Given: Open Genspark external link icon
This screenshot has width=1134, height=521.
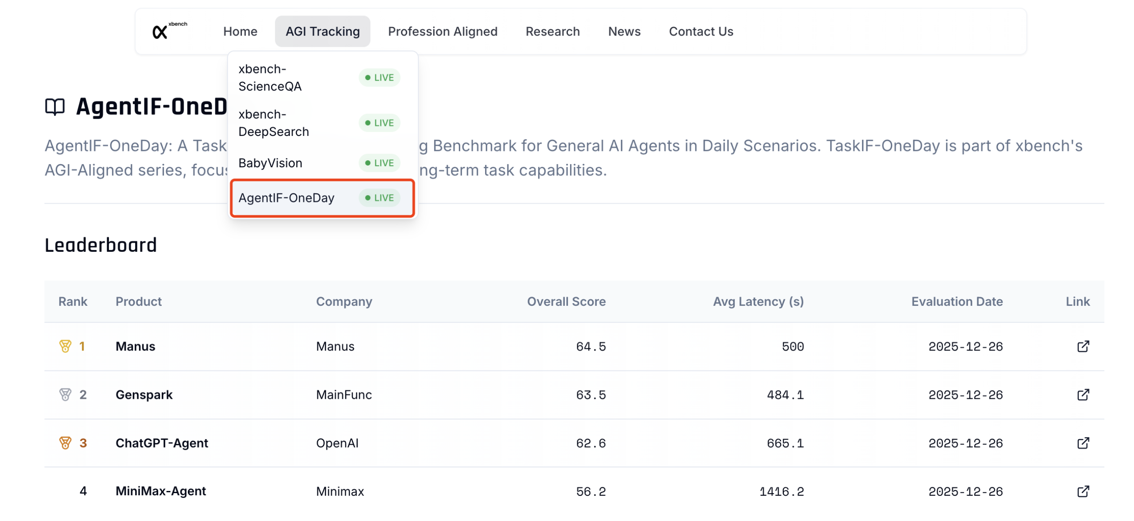Looking at the screenshot, I should tap(1083, 394).
